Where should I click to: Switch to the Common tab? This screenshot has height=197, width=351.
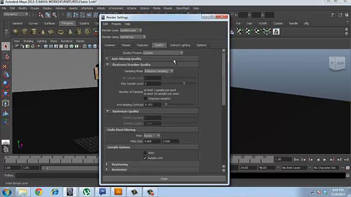coord(110,45)
